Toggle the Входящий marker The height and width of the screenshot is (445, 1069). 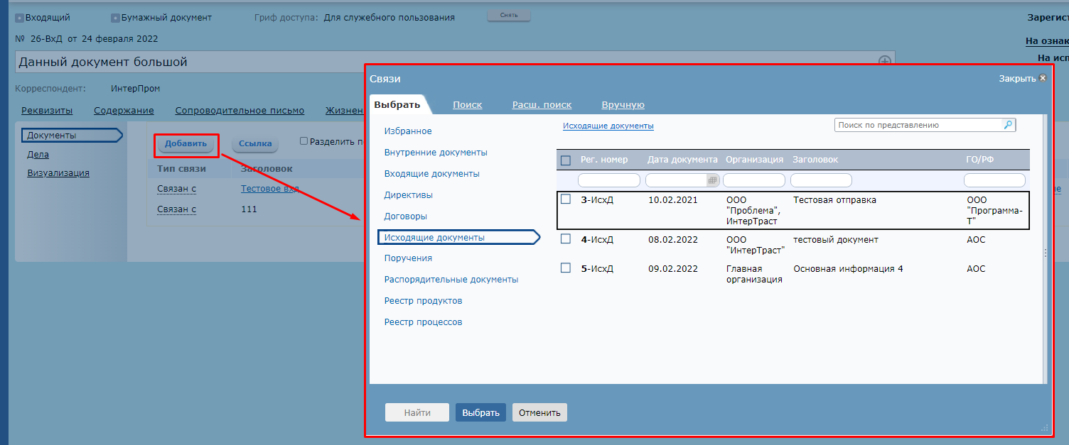coord(19,18)
